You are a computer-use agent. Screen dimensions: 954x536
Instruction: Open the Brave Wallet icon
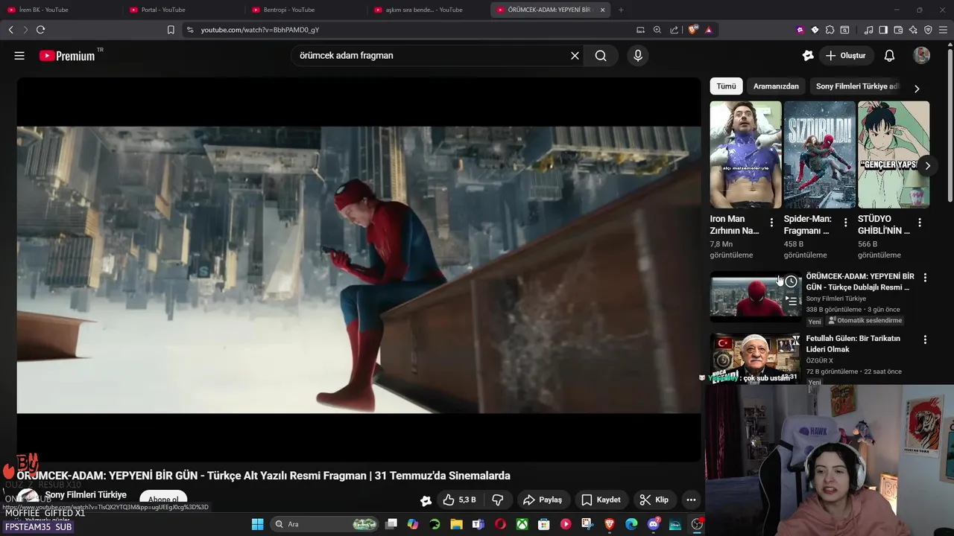[x=898, y=30]
